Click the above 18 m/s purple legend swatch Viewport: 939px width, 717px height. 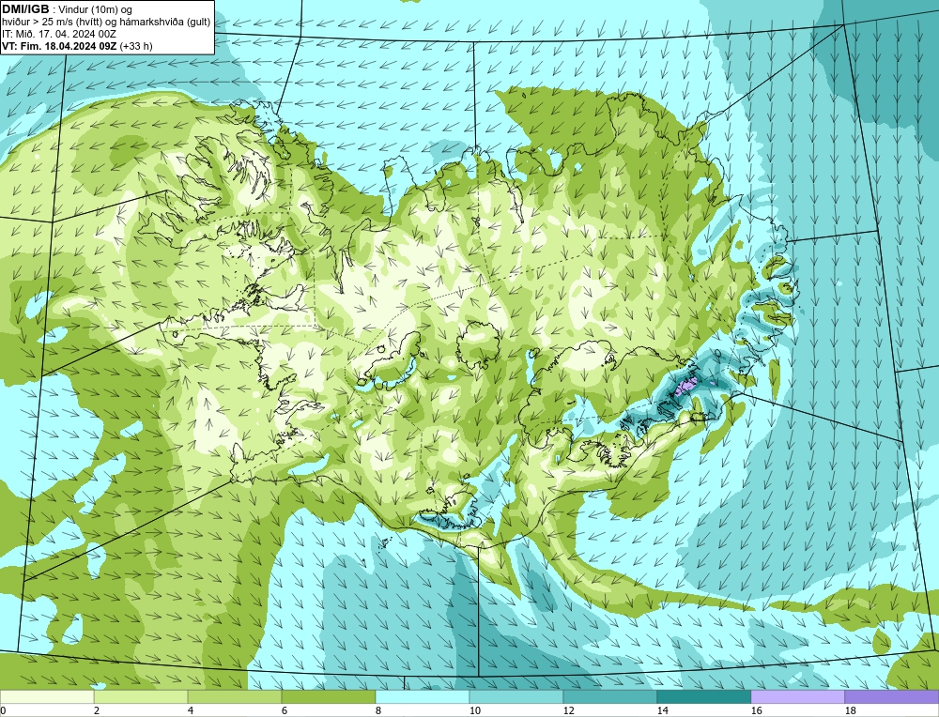tap(892, 696)
